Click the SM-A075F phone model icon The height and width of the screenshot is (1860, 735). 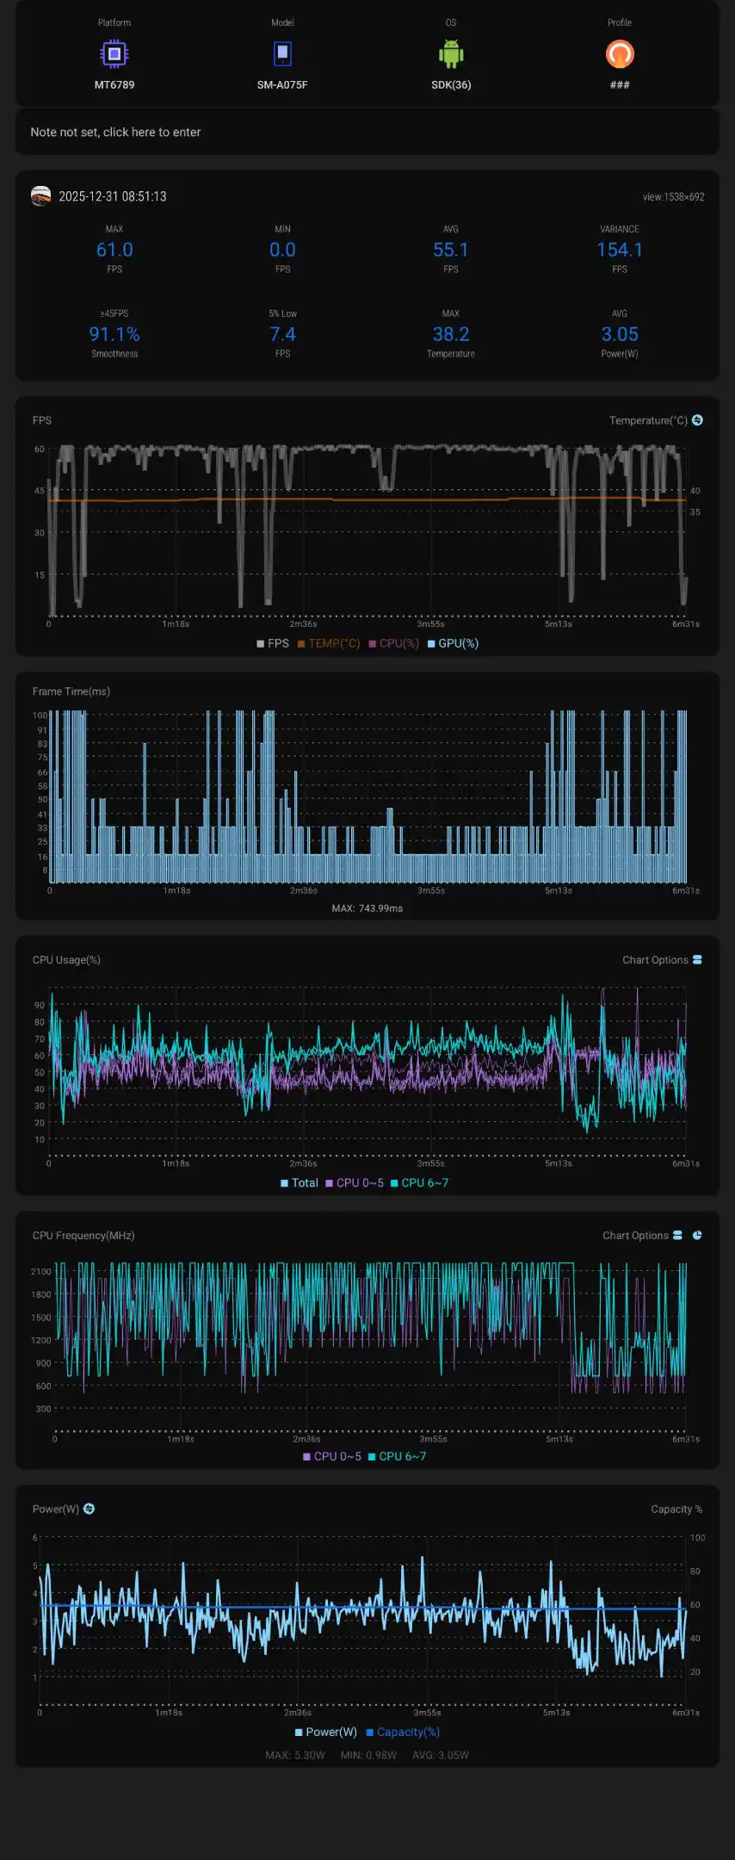[282, 54]
